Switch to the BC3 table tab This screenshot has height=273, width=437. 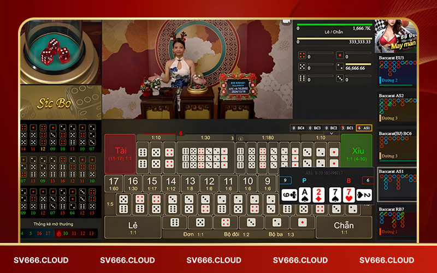point(315,128)
